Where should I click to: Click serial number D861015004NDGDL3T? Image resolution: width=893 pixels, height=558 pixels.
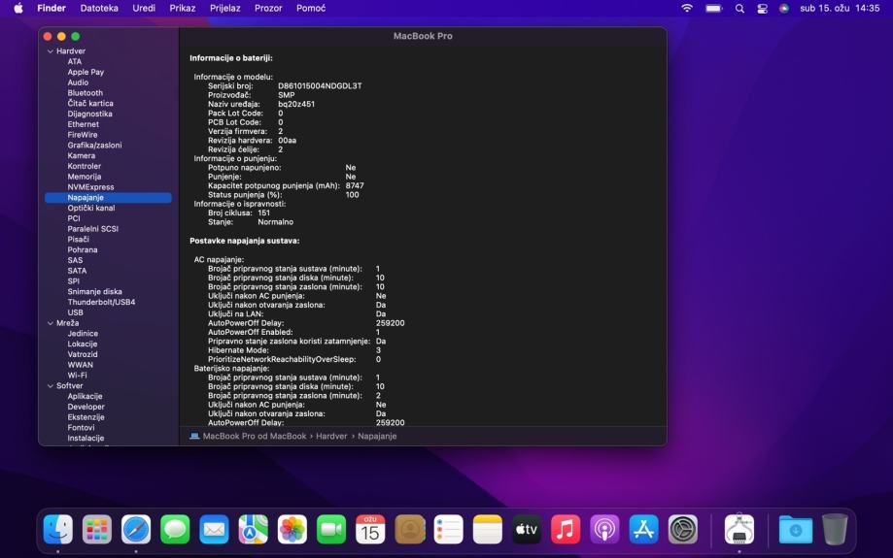(320, 86)
